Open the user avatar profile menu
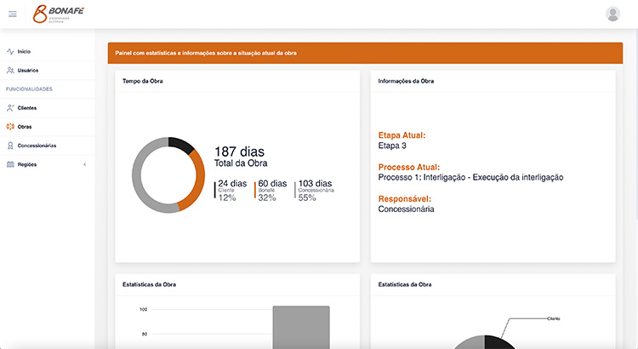 [612, 14]
